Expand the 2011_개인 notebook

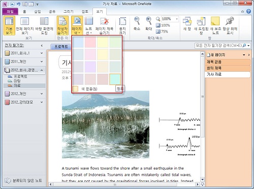coord(42,61)
